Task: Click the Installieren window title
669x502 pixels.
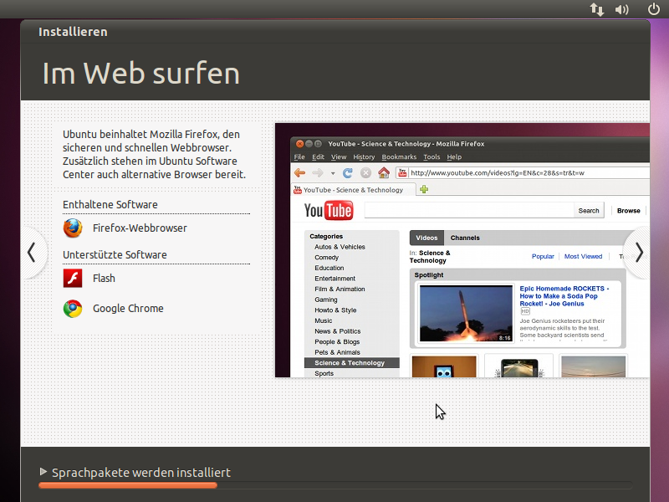Action: coord(73,32)
